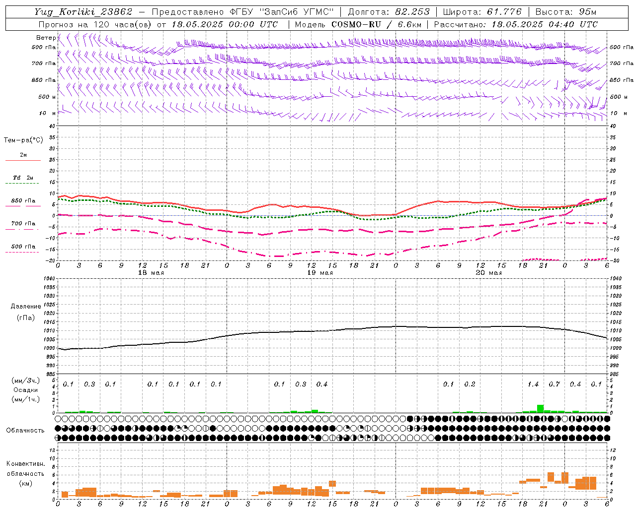636x508 pixels.
Task: Click the 850 гПа temperature legend entry
Action: (x=23, y=201)
